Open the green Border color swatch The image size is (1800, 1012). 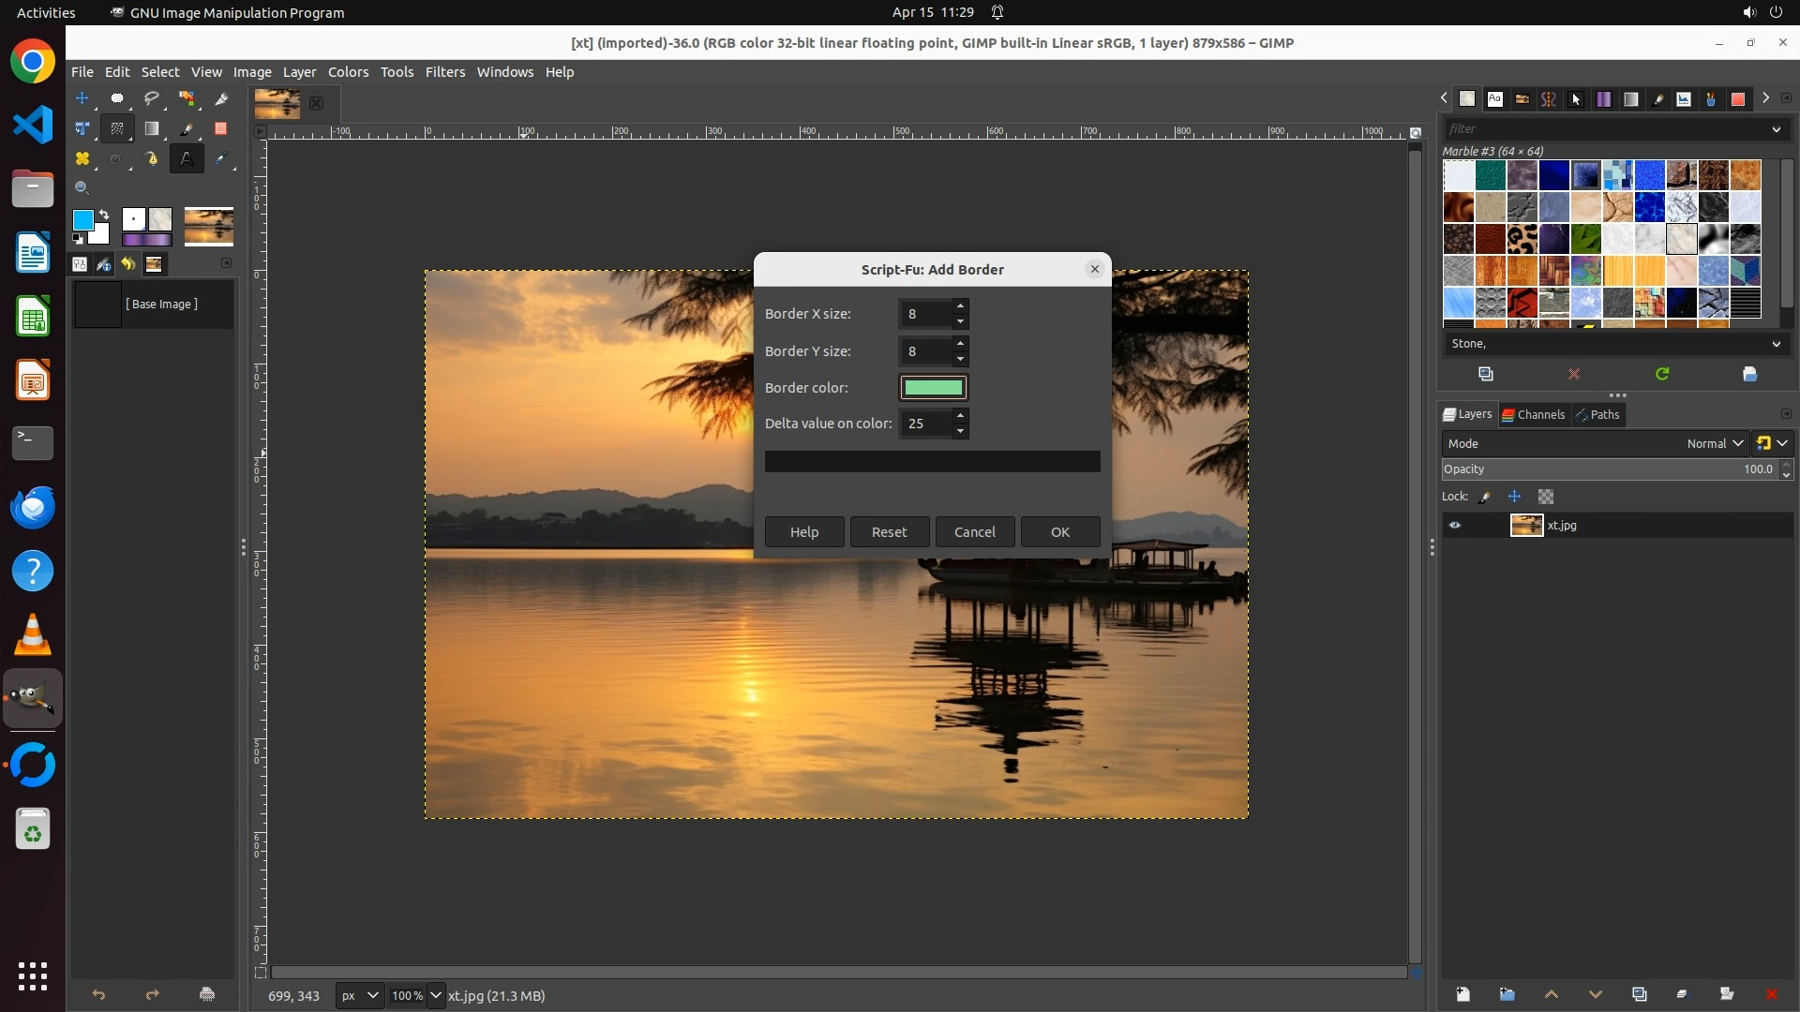tap(933, 387)
